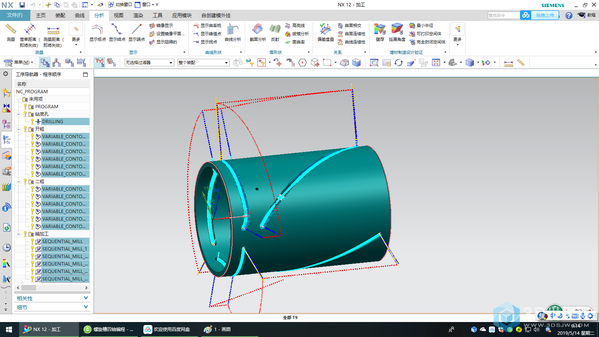Select 显示端点 show endpoints tool
599x337 pixels.
(x=136, y=32)
